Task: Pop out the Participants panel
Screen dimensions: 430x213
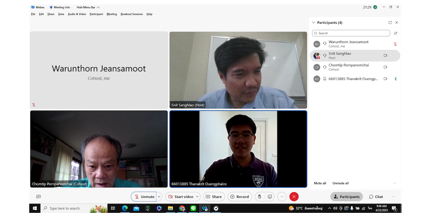Action: [x=390, y=23]
